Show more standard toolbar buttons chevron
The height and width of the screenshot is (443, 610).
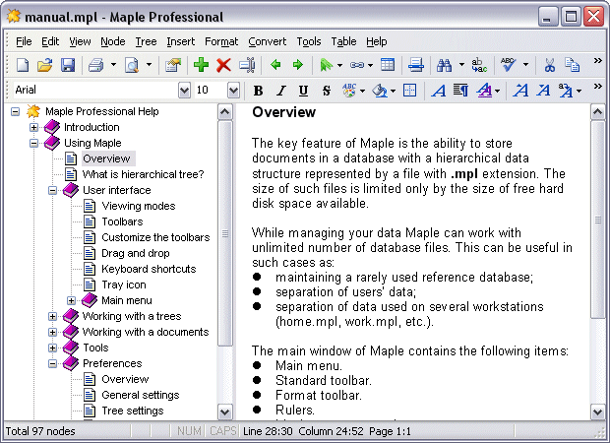pos(597,61)
